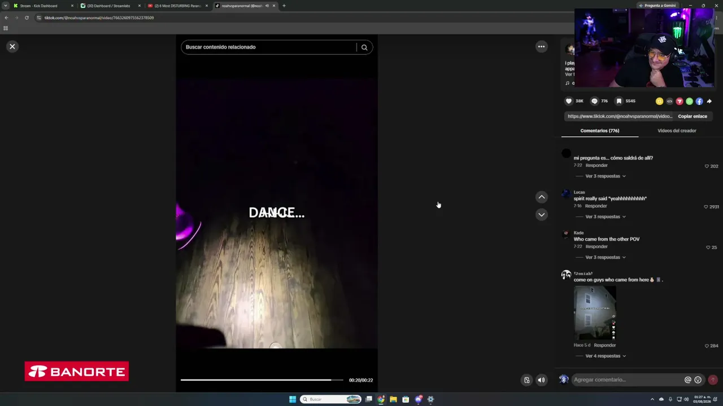
Task: Open the emoji picker in comment box
Action: click(x=698, y=380)
